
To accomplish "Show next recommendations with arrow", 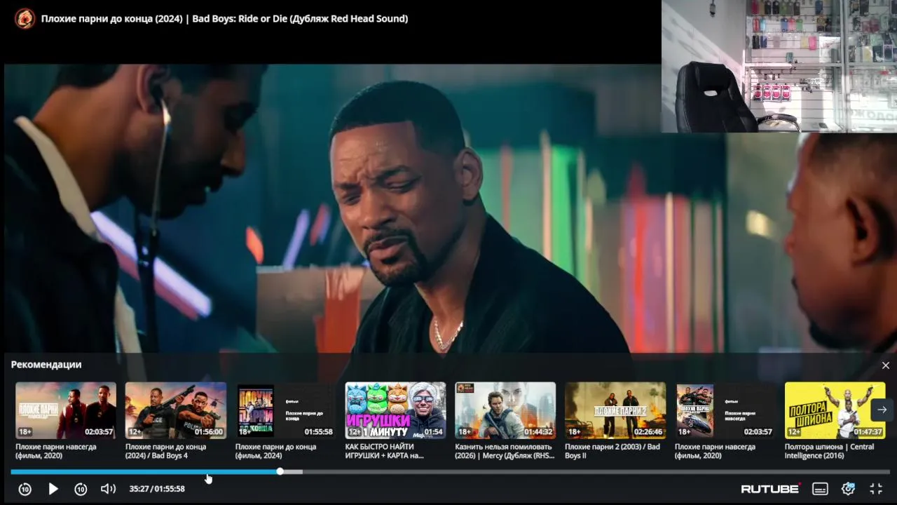I will click(x=882, y=410).
